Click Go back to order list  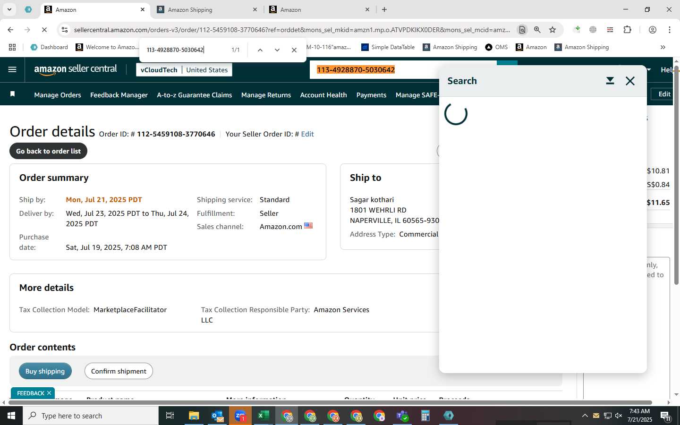click(48, 151)
